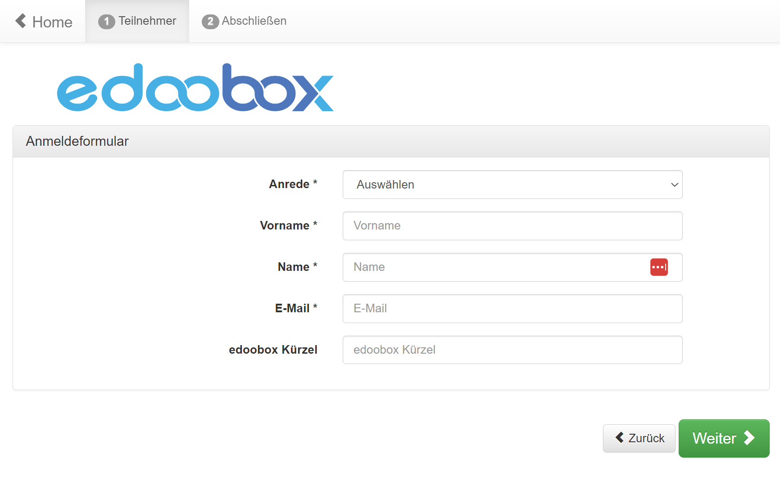
Task: Click the left chevron on Zurück
Action: [620, 438]
